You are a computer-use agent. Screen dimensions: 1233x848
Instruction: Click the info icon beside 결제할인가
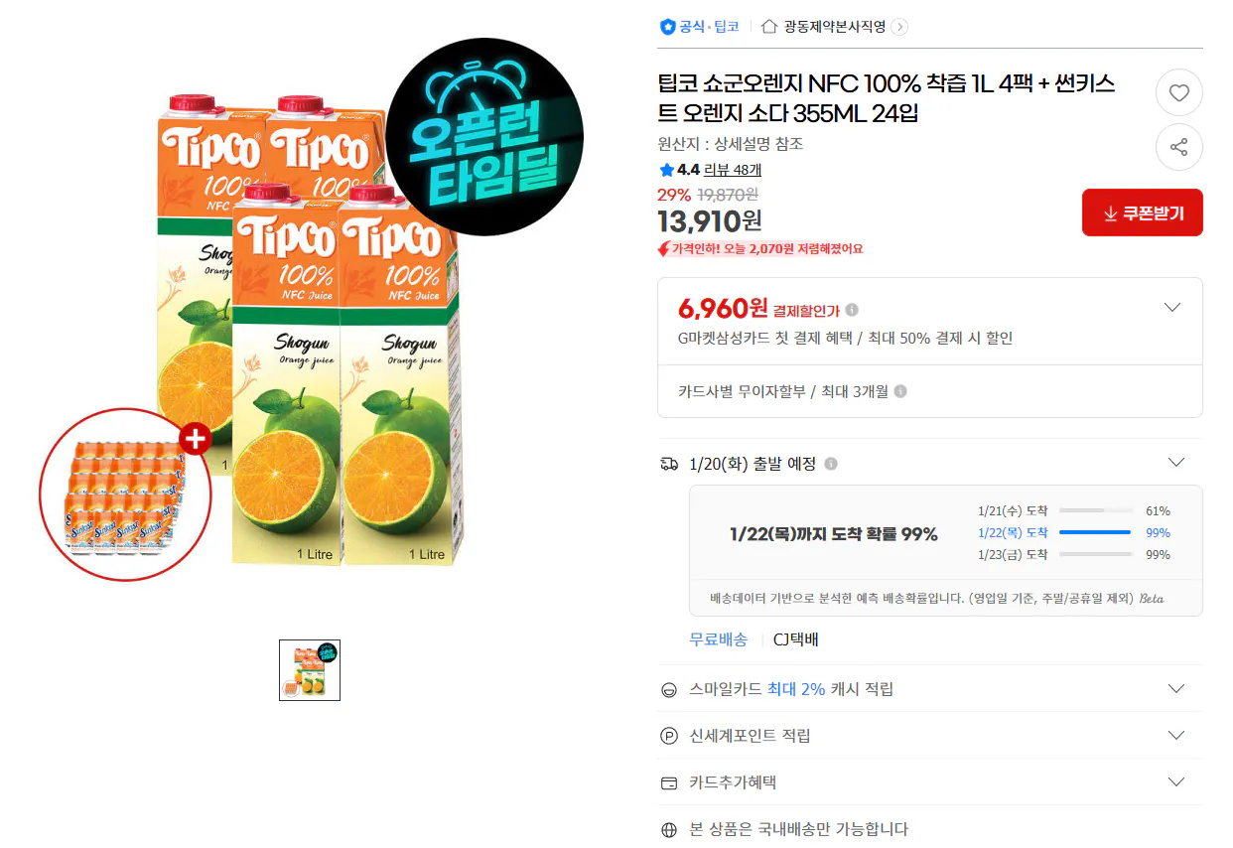click(x=852, y=309)
